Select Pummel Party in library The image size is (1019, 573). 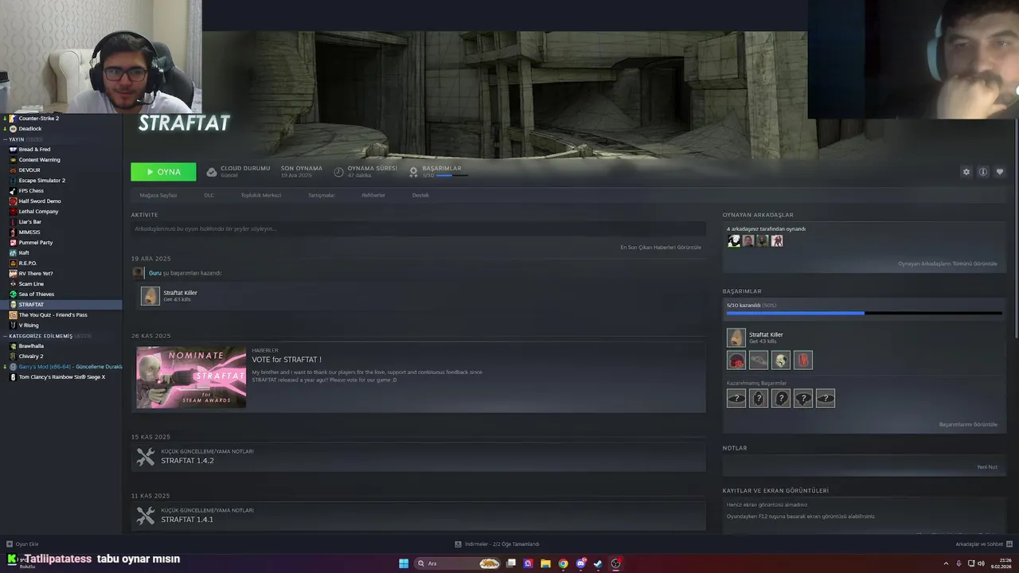tap(36, 243)
